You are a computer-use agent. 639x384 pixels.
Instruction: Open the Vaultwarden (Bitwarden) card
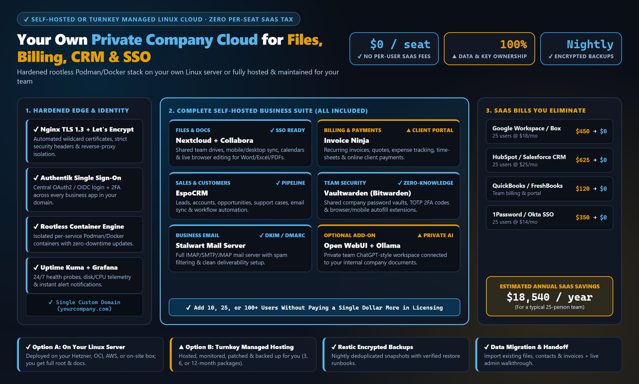388,196
